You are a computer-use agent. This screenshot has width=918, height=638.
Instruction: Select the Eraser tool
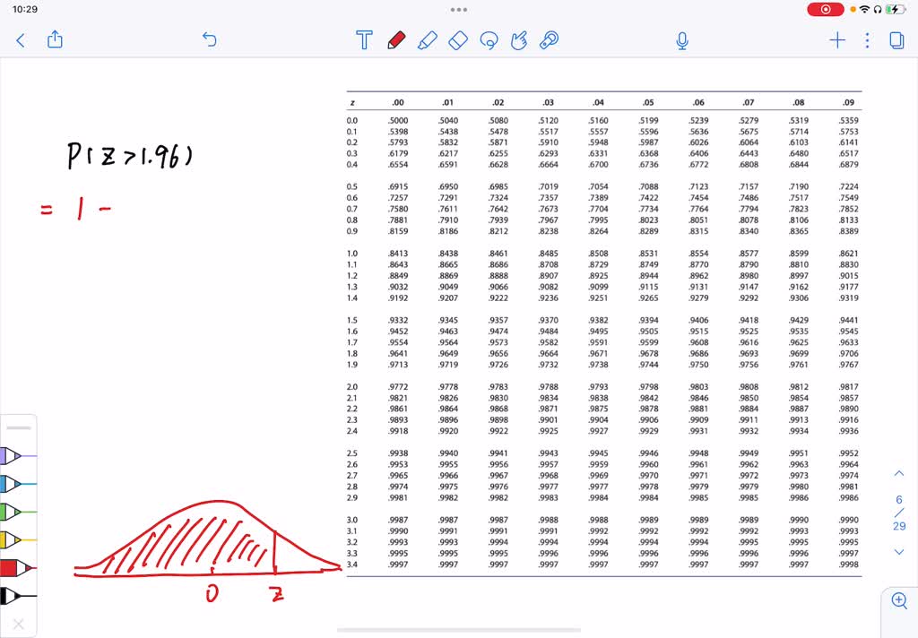click(458, 39)
